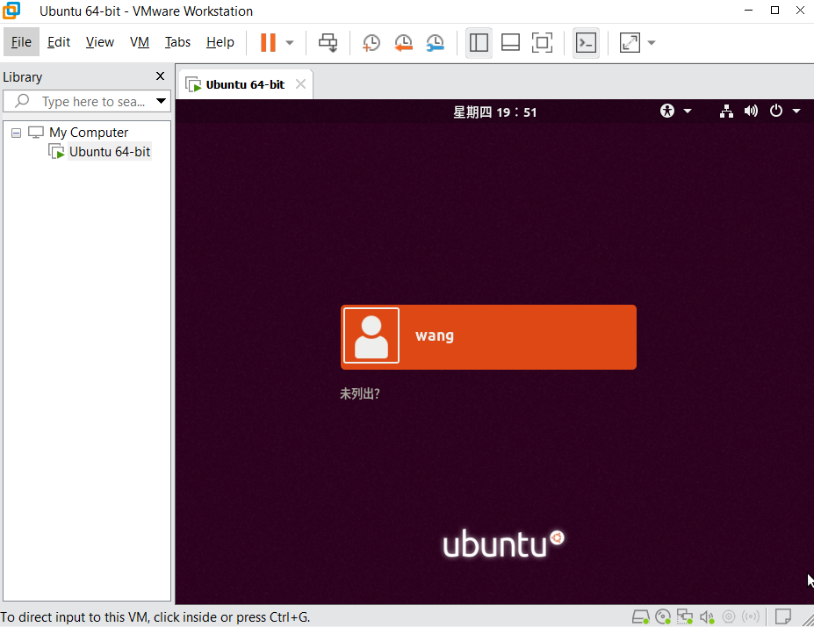
Task: Open the Ubuntu accessibility menu icon
Action: (x=667, y=111)
